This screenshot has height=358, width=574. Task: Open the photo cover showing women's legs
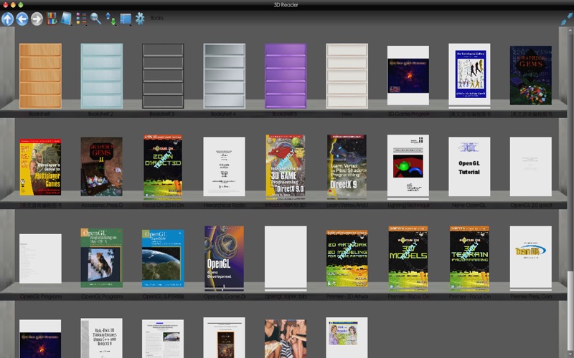[286, 339]
